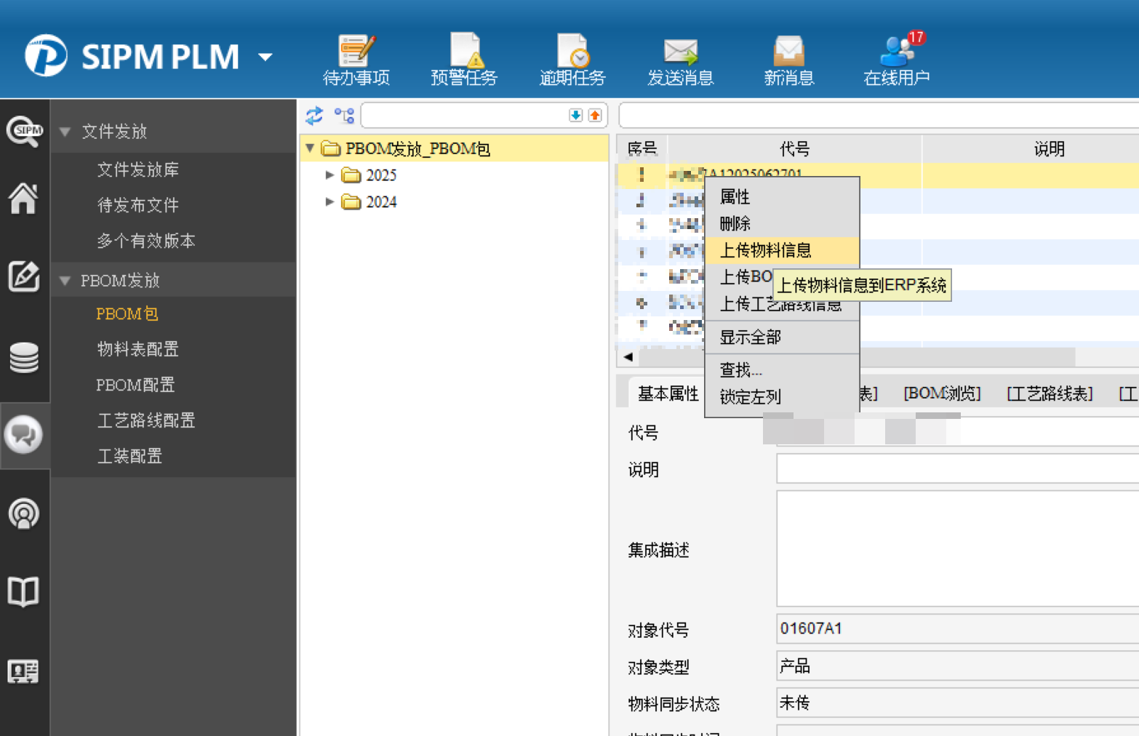Switch to the [BOM浏览] tab

click(x=942, y=393)
